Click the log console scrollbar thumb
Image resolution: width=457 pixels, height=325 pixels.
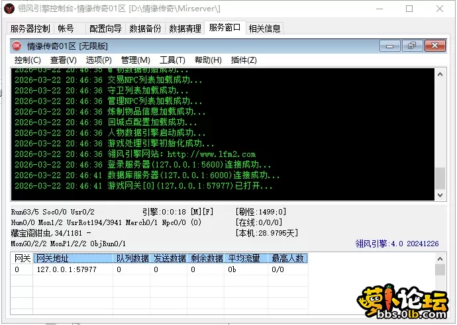pyautogui.click(x=440, y=178)
